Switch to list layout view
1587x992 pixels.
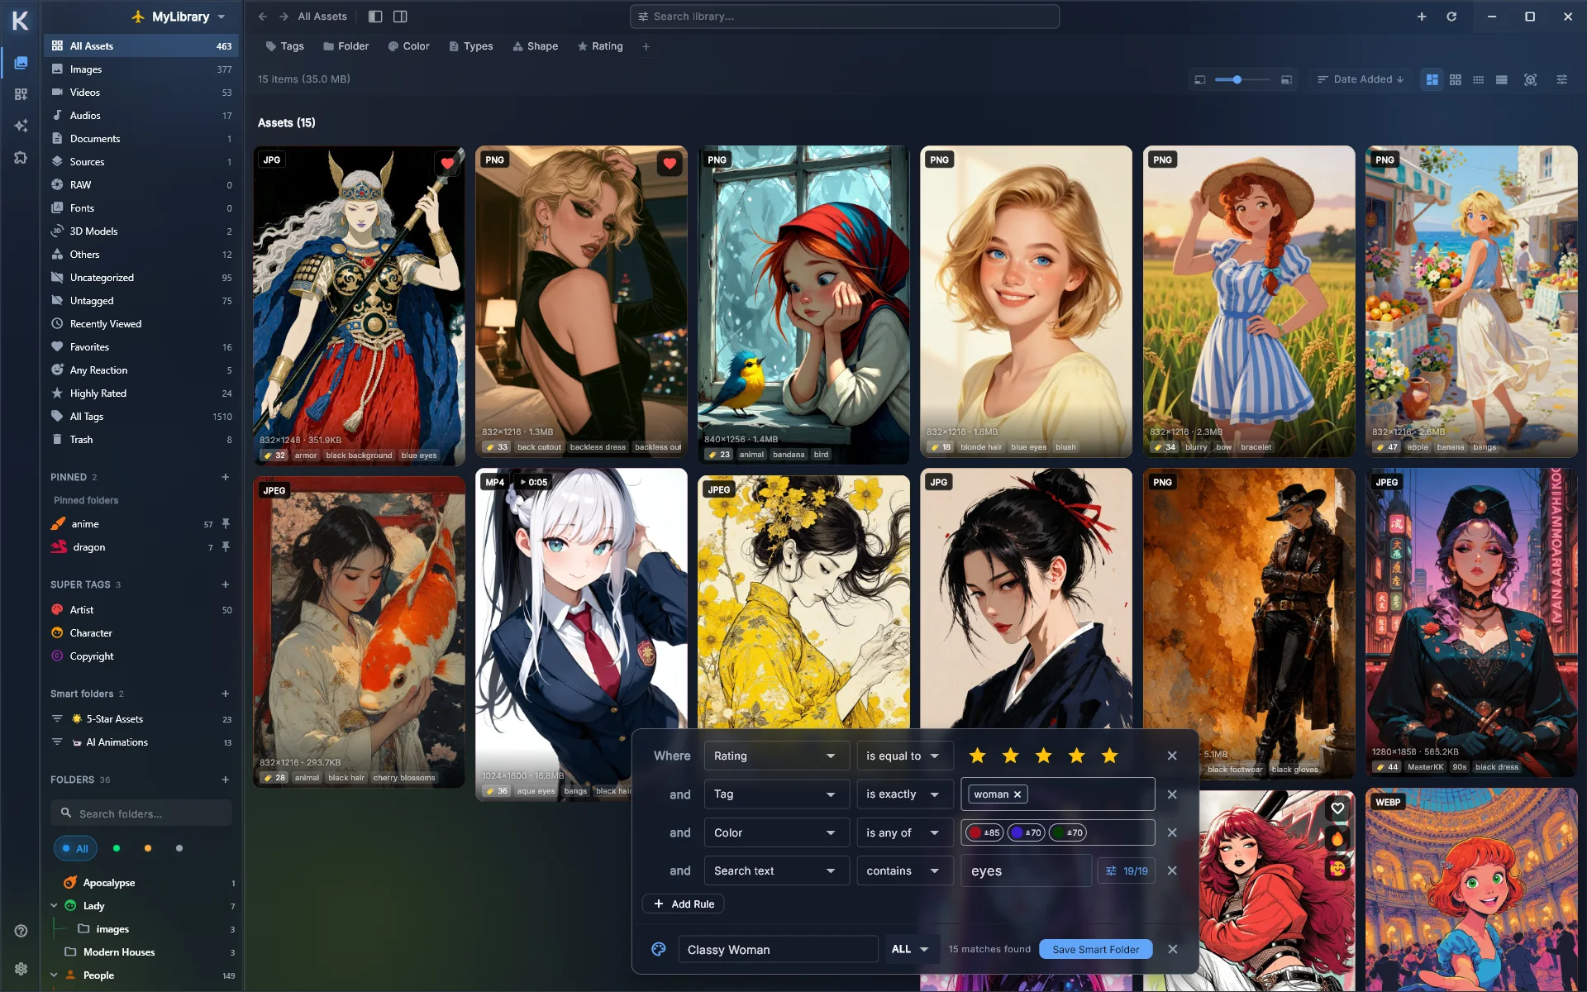(x=1502, y=79)
